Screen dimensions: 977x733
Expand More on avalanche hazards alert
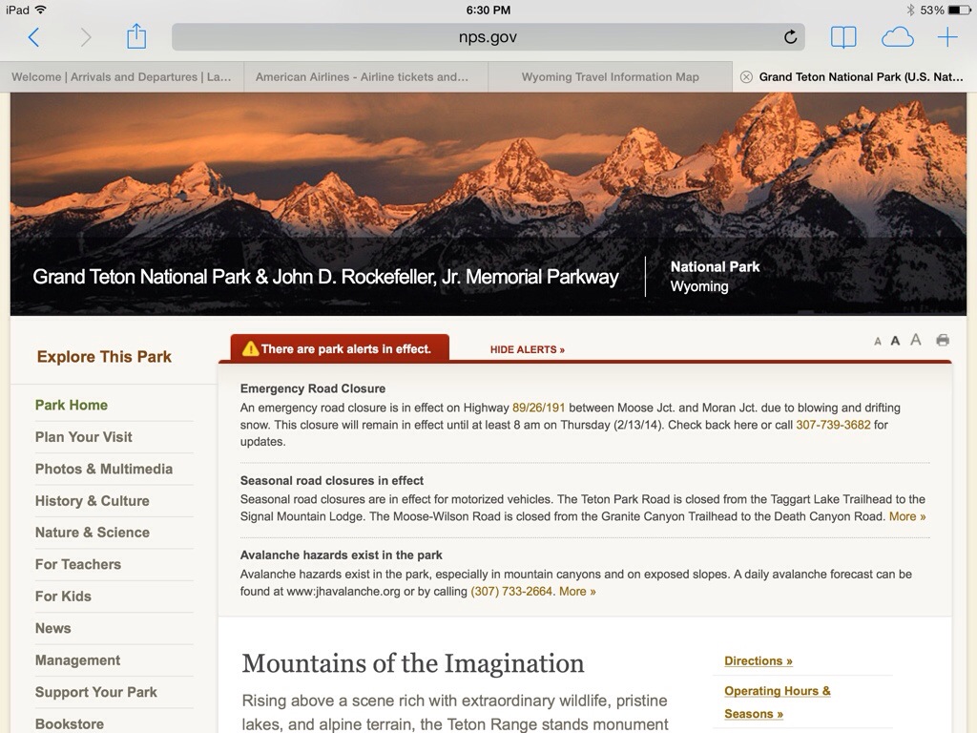577,591
